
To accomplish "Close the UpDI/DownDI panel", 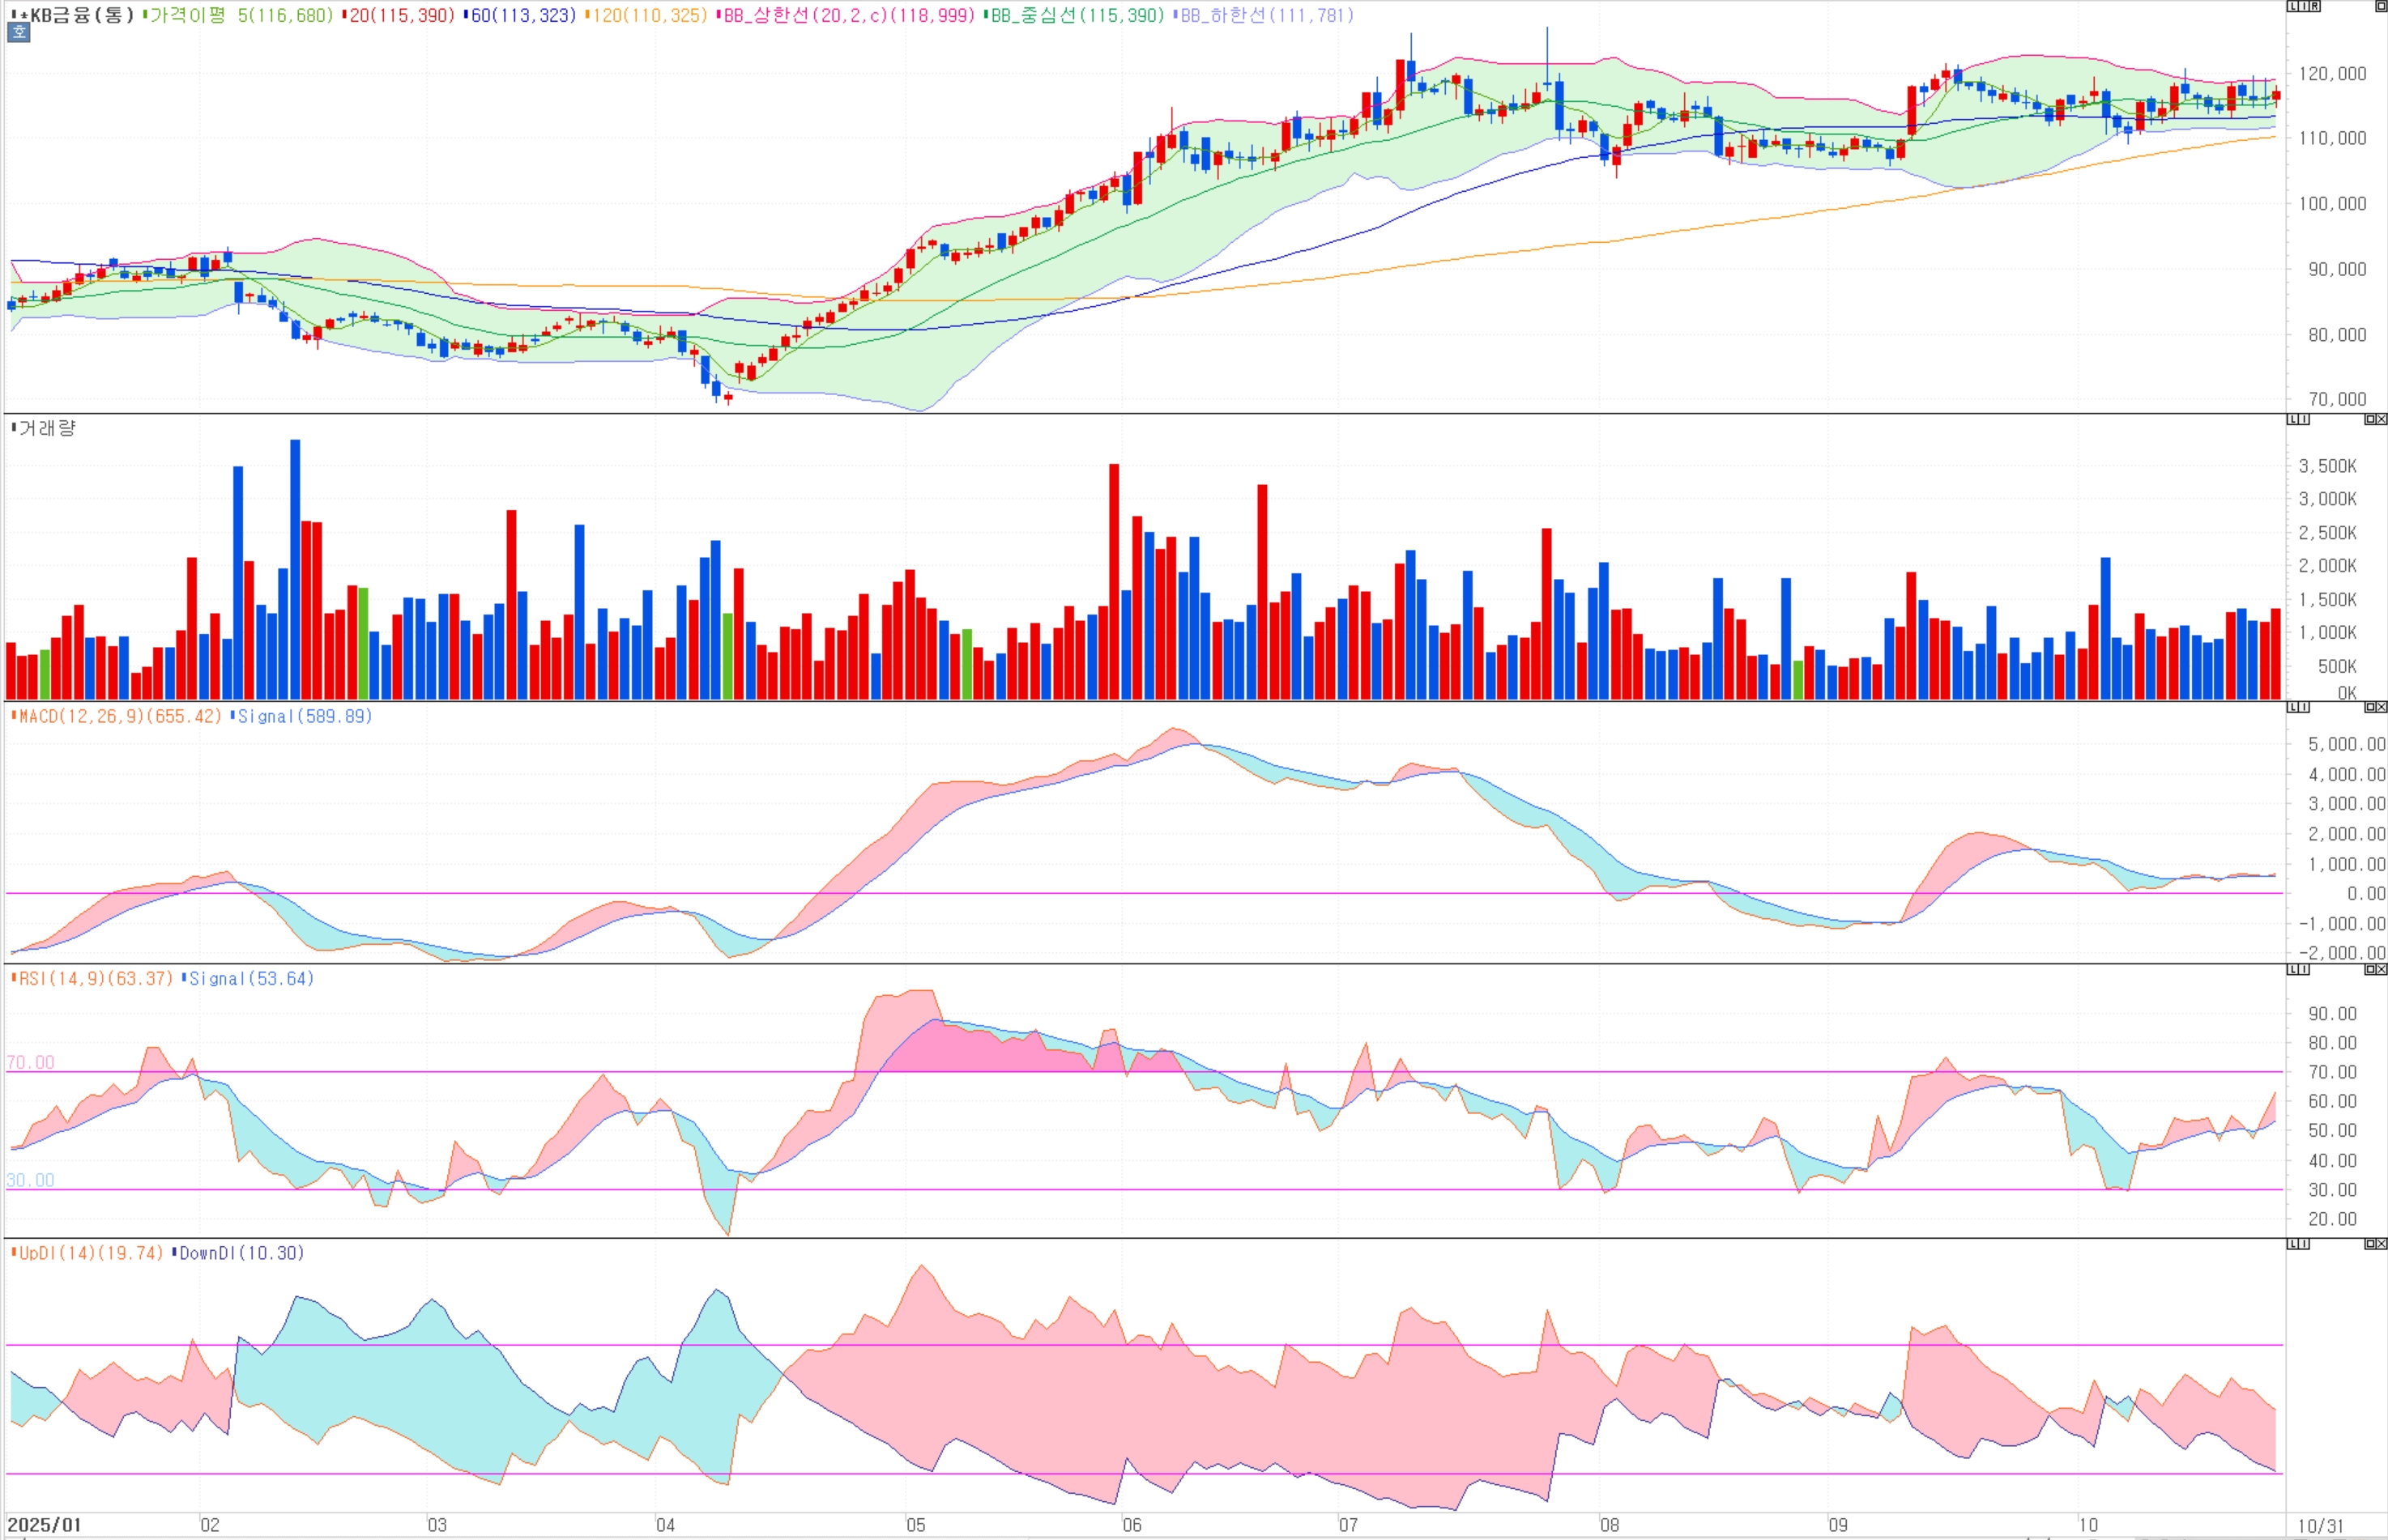I will click(2381, 1244).
